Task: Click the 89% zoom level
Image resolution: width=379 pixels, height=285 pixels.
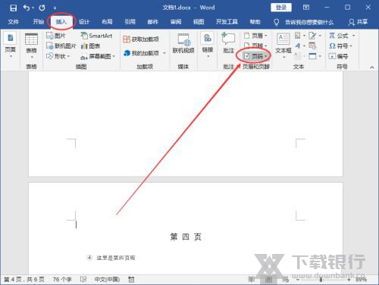Action: click(361, 280)
